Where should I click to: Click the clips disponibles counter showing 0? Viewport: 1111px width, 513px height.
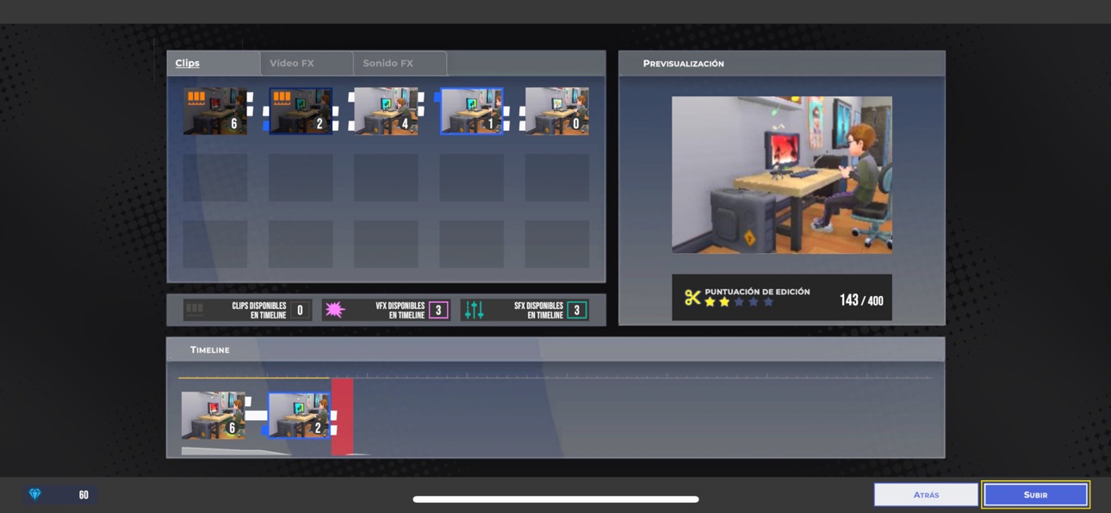coord(300,310)
